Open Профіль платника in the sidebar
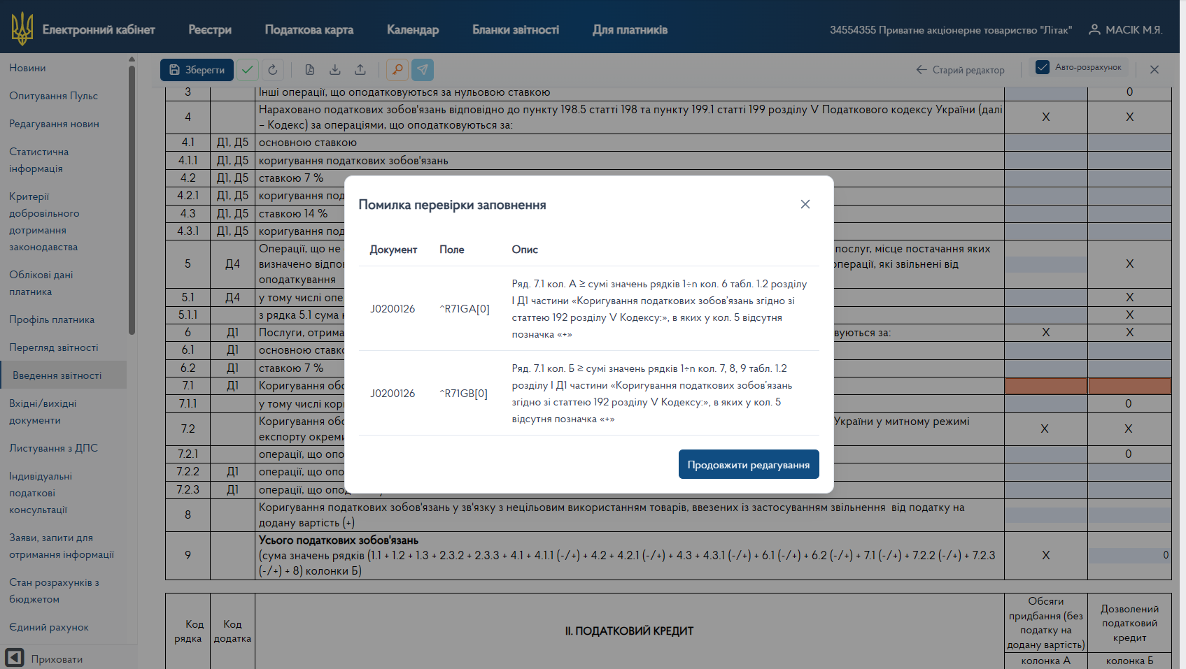1186x669 pixels. [52, 319]
